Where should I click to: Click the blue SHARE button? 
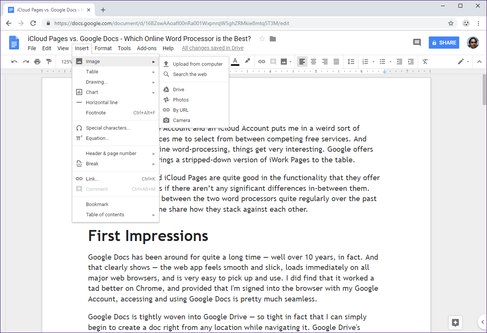(444, 43)
